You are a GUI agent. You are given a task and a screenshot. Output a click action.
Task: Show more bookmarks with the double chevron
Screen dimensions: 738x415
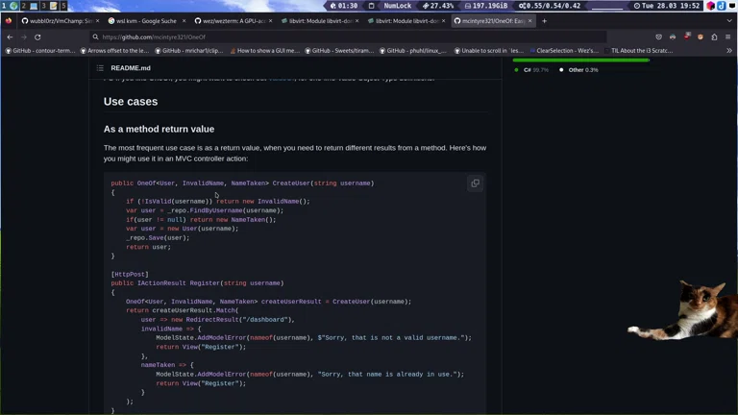(729, 50)
